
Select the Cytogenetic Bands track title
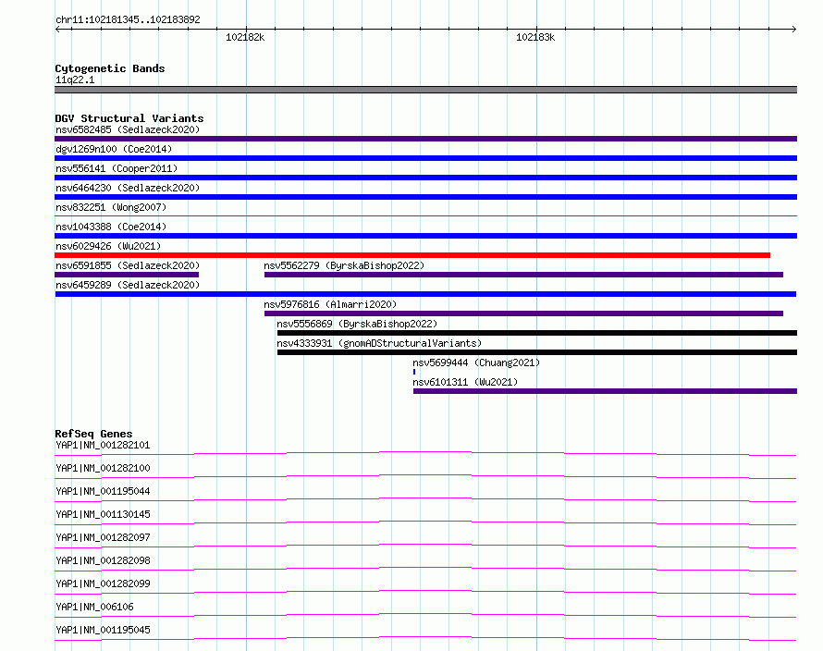110,68
